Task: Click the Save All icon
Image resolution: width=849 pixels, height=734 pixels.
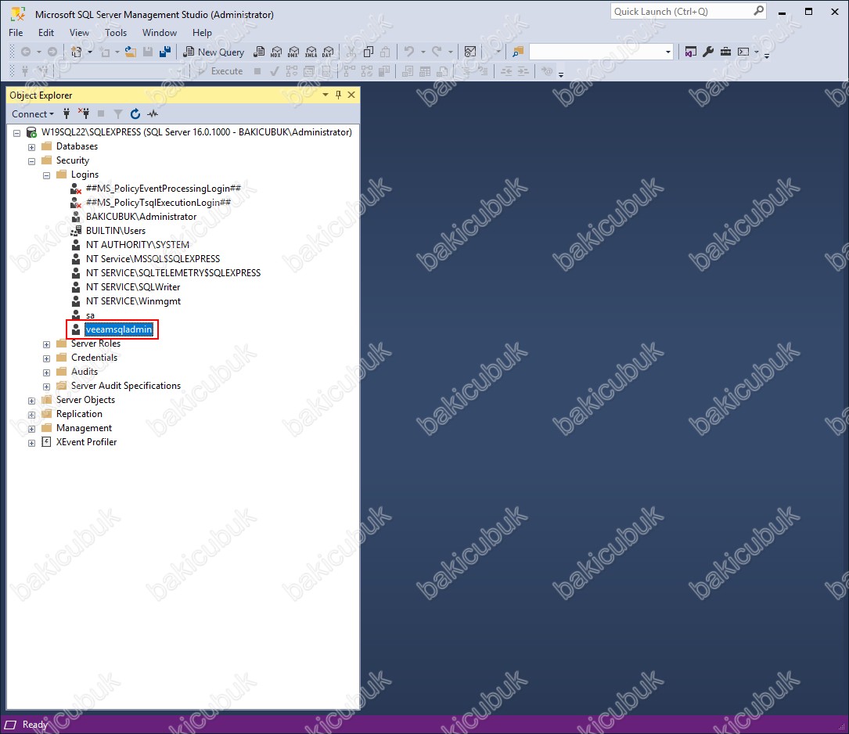Action: [165, 52]
